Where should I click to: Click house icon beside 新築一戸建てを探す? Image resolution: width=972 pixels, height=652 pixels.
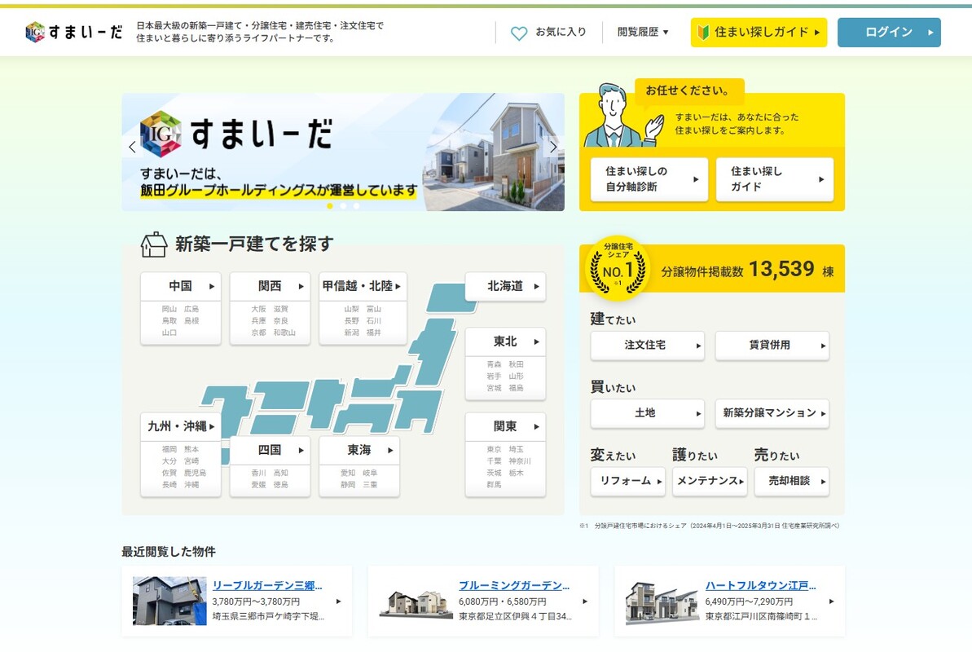point(154,244)
